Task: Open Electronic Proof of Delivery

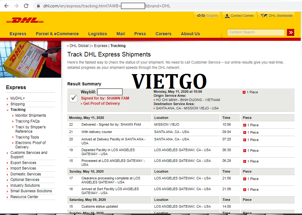Action: [30, 145]
